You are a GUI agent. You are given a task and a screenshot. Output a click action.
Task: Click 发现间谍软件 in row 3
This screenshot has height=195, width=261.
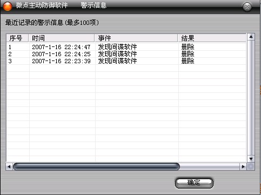click(x=117, y=61)
